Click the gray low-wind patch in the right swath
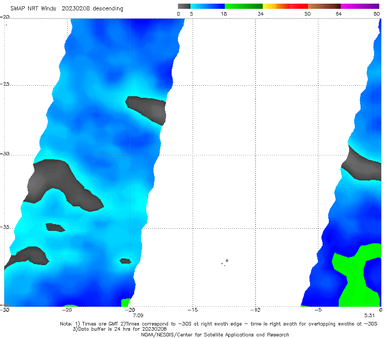The image size is (385, 338). [x=362, y=166]
